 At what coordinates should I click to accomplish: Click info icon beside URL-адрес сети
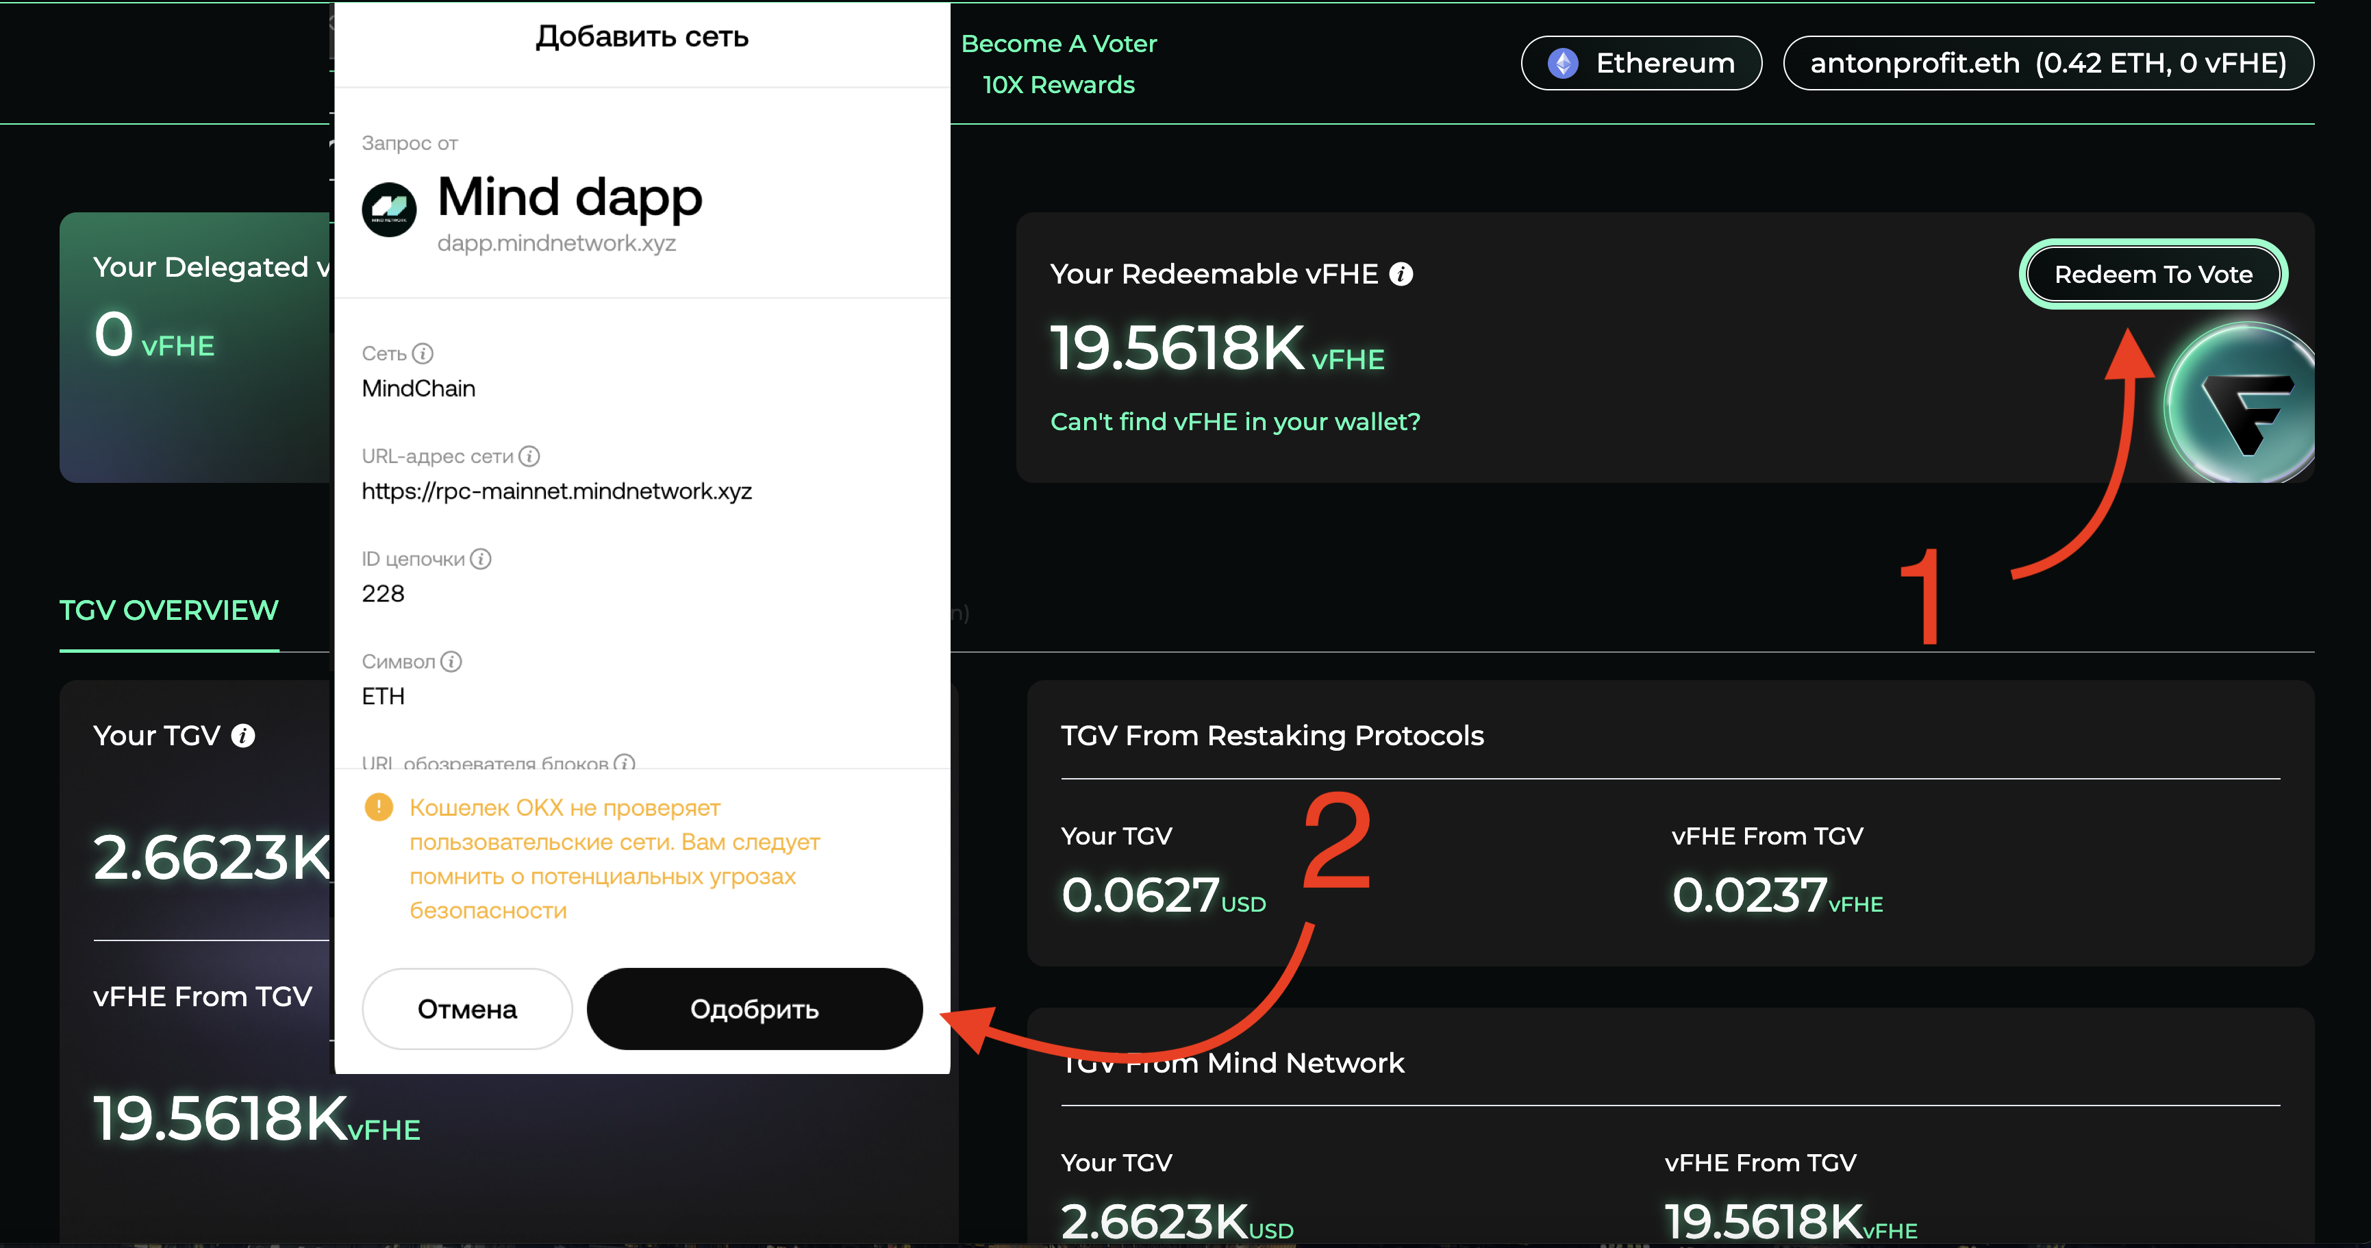[529, 455]
